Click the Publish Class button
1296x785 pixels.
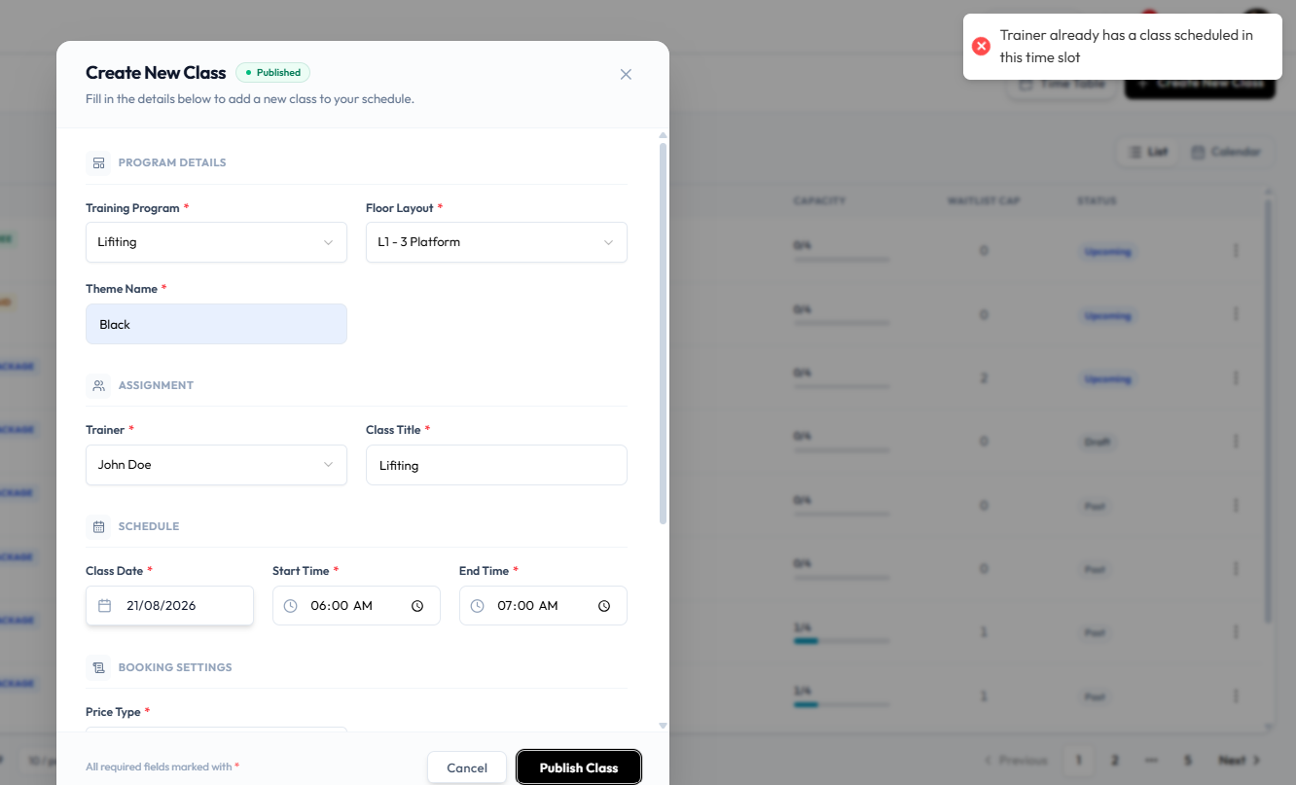[579, 767]
